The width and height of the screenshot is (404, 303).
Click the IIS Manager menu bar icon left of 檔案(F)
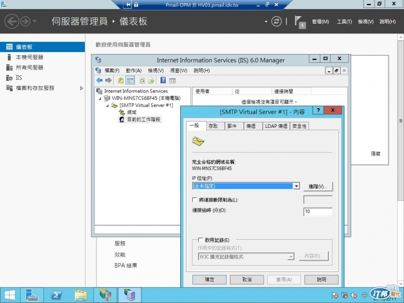[98, 70]
